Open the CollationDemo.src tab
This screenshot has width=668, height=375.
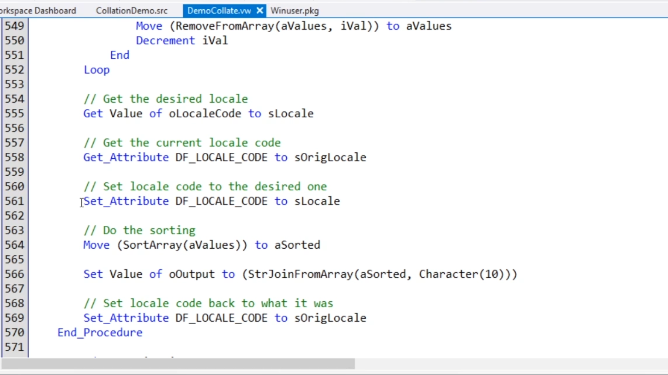132,11
